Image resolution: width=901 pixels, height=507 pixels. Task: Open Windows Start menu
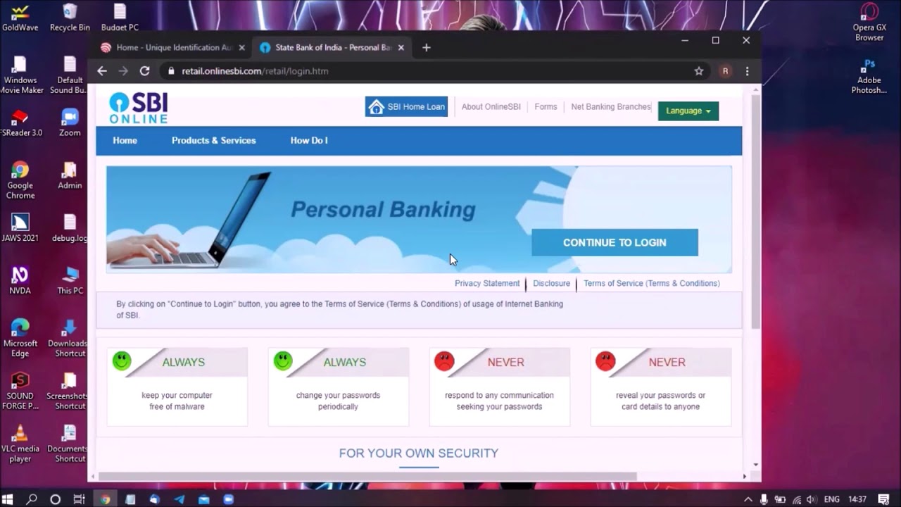8,499
